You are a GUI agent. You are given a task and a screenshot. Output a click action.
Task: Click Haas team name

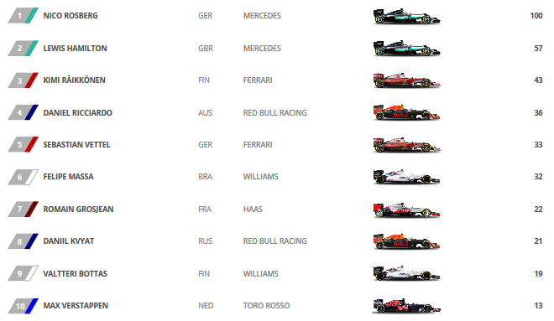point(253,210)
